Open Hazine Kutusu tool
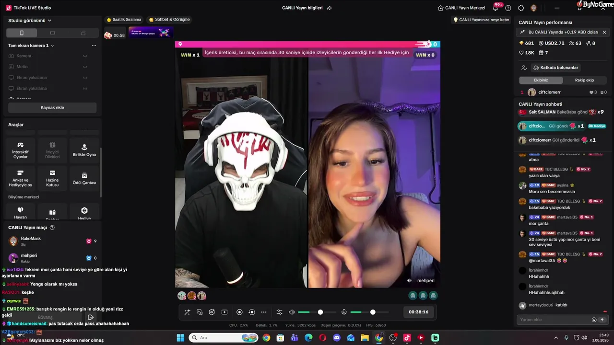Image resolution: width=614 pixels, height=345 pixels. point(52,178)
